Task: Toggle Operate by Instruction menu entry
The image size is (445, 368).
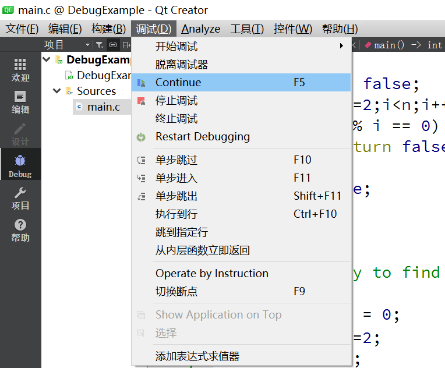Action: pyautogui.click(x=241, y=274)
